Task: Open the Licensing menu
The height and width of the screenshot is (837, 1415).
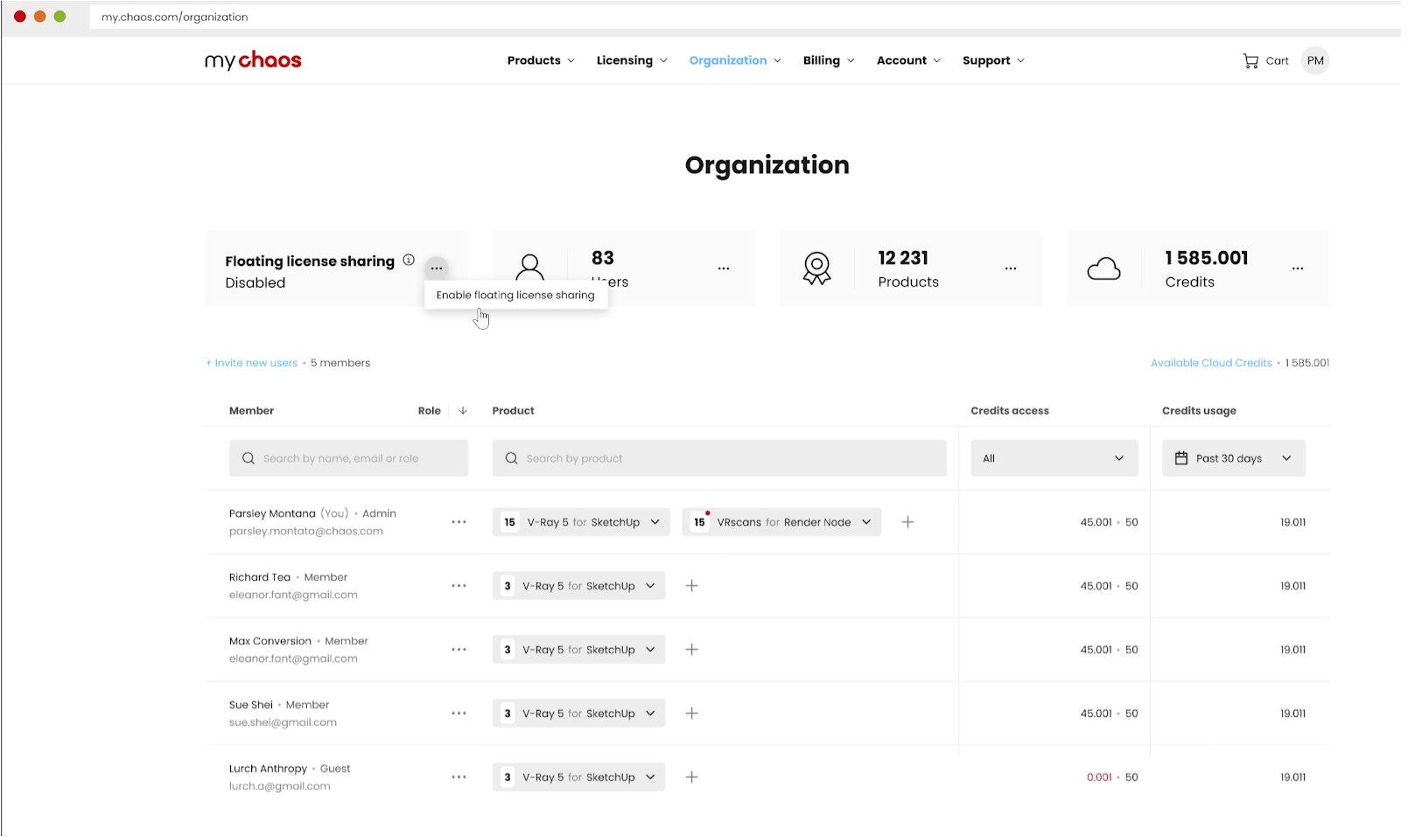Action: (x=632, y=60)
